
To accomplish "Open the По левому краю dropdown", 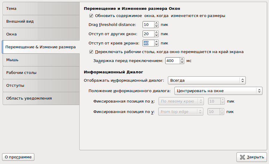I will [181, 101].
